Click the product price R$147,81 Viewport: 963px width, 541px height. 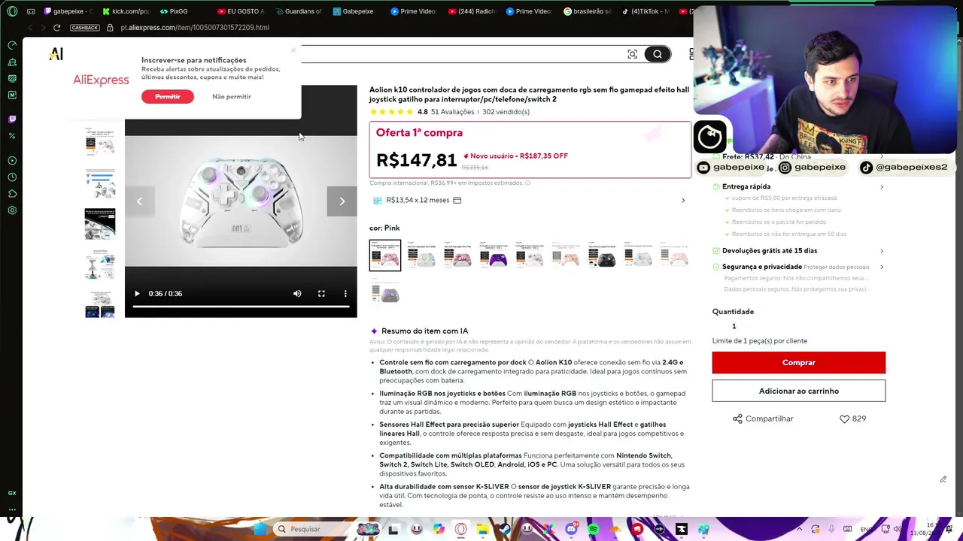click(416, 160)
